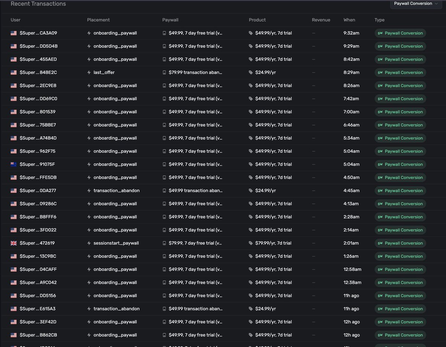The image size is (446, 347).
Task: Click the UK flag icon for user 472619
Action: tap(14, 243)
